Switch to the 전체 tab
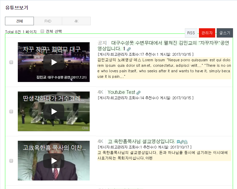237x189 pixels. click(19, 21)
